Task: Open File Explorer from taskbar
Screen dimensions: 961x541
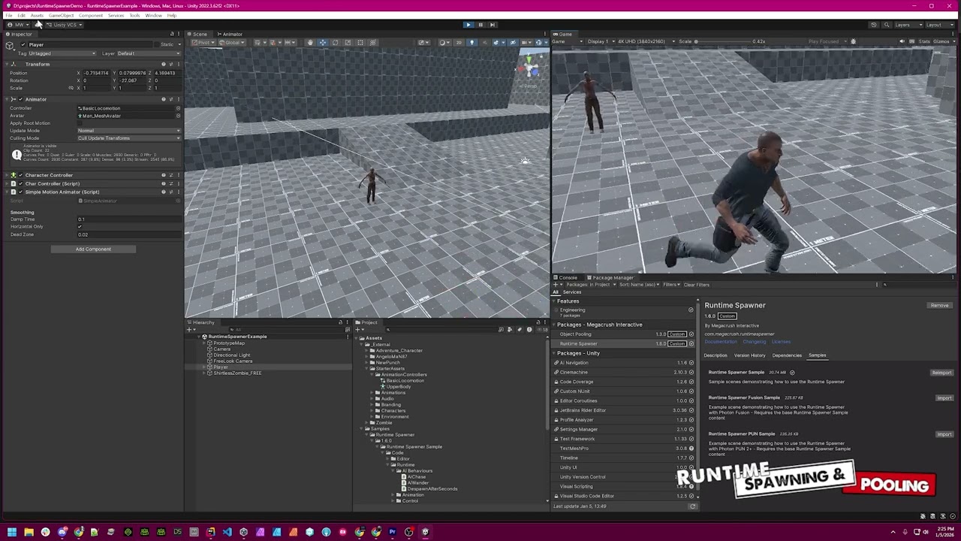Action: pos(29,532)
